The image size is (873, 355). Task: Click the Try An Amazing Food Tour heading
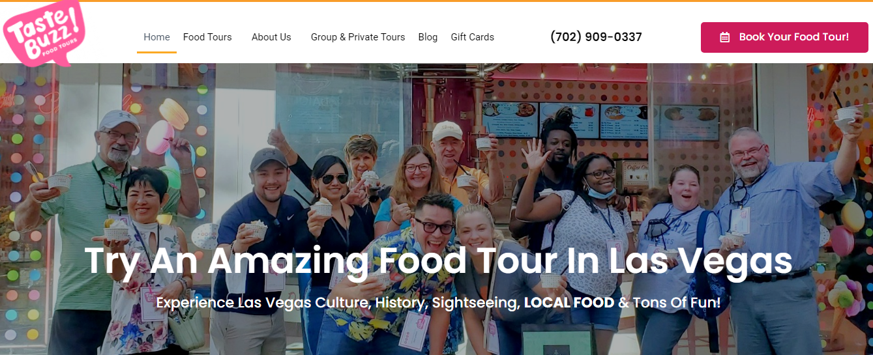click(438, 259)
